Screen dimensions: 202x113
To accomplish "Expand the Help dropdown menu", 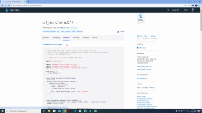I will 187,10.
